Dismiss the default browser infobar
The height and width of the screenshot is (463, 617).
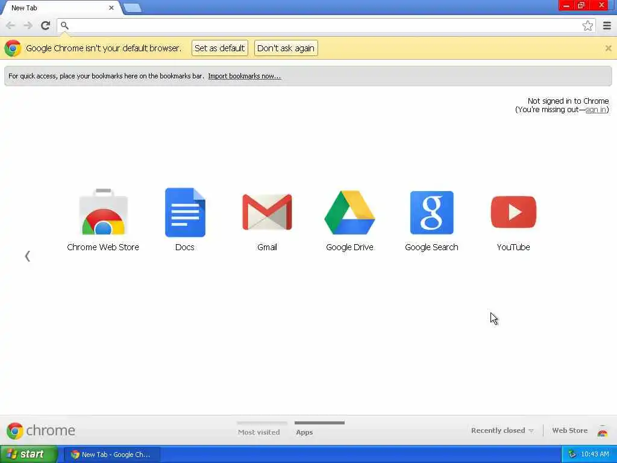pyautogui.click(x=609, y=48)
